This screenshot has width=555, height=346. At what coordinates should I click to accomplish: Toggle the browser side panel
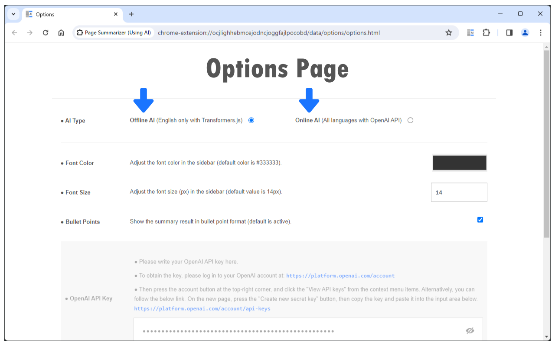(509, 32)
